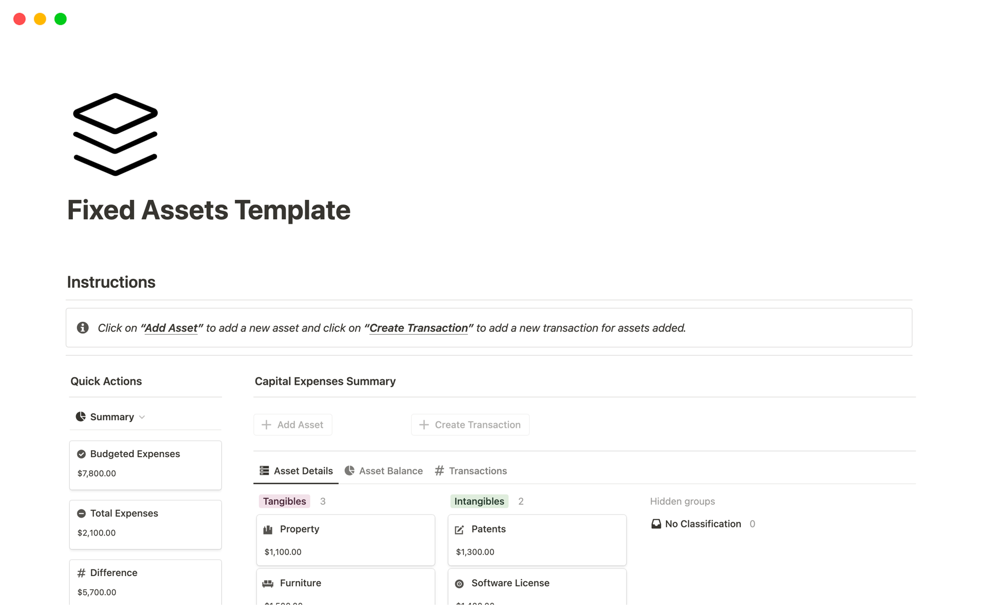
Task: Select the Tangibles category filter
Action: (x=284, y=501)
